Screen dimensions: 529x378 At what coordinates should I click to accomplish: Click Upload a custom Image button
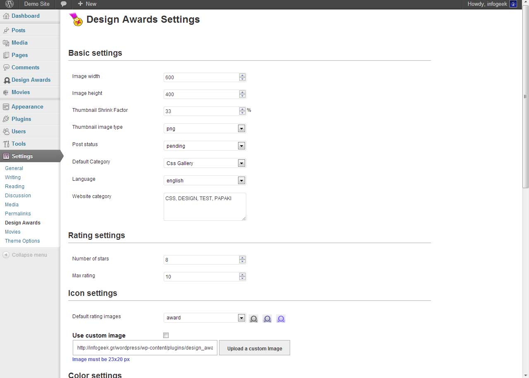(x=255, y=348)
